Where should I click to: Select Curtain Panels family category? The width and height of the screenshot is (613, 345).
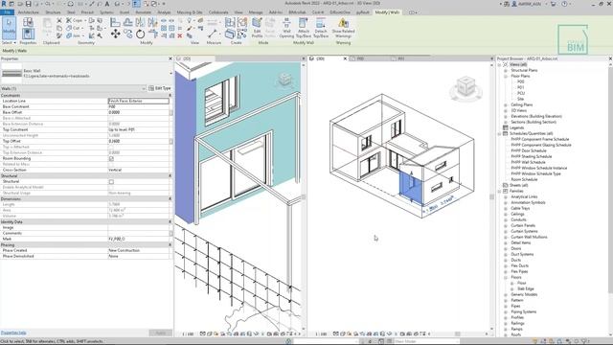pyautogui.click(x=523, y=226)
